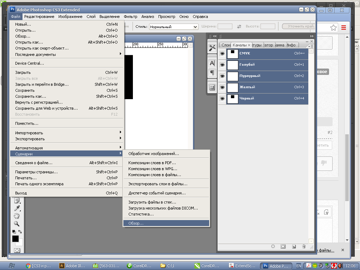Open Tool Presets wrench panel icon
The image size is (360, 270).
(x=212, y=48)
